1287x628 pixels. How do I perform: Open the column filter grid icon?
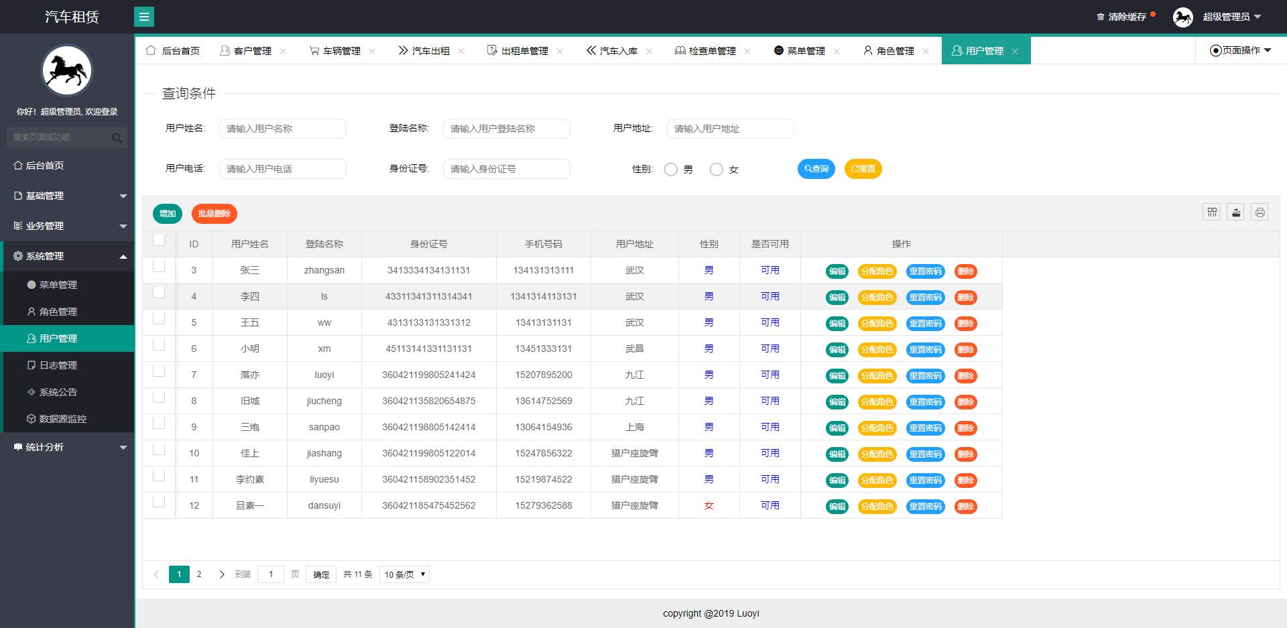tap(1211, 212)
